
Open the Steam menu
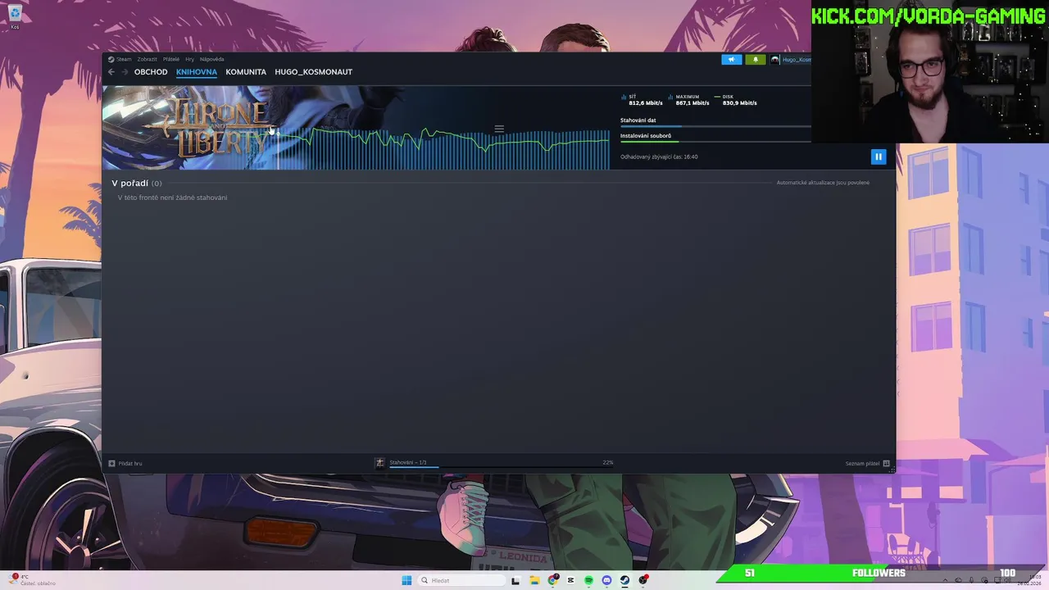click(x=120, y=59)
